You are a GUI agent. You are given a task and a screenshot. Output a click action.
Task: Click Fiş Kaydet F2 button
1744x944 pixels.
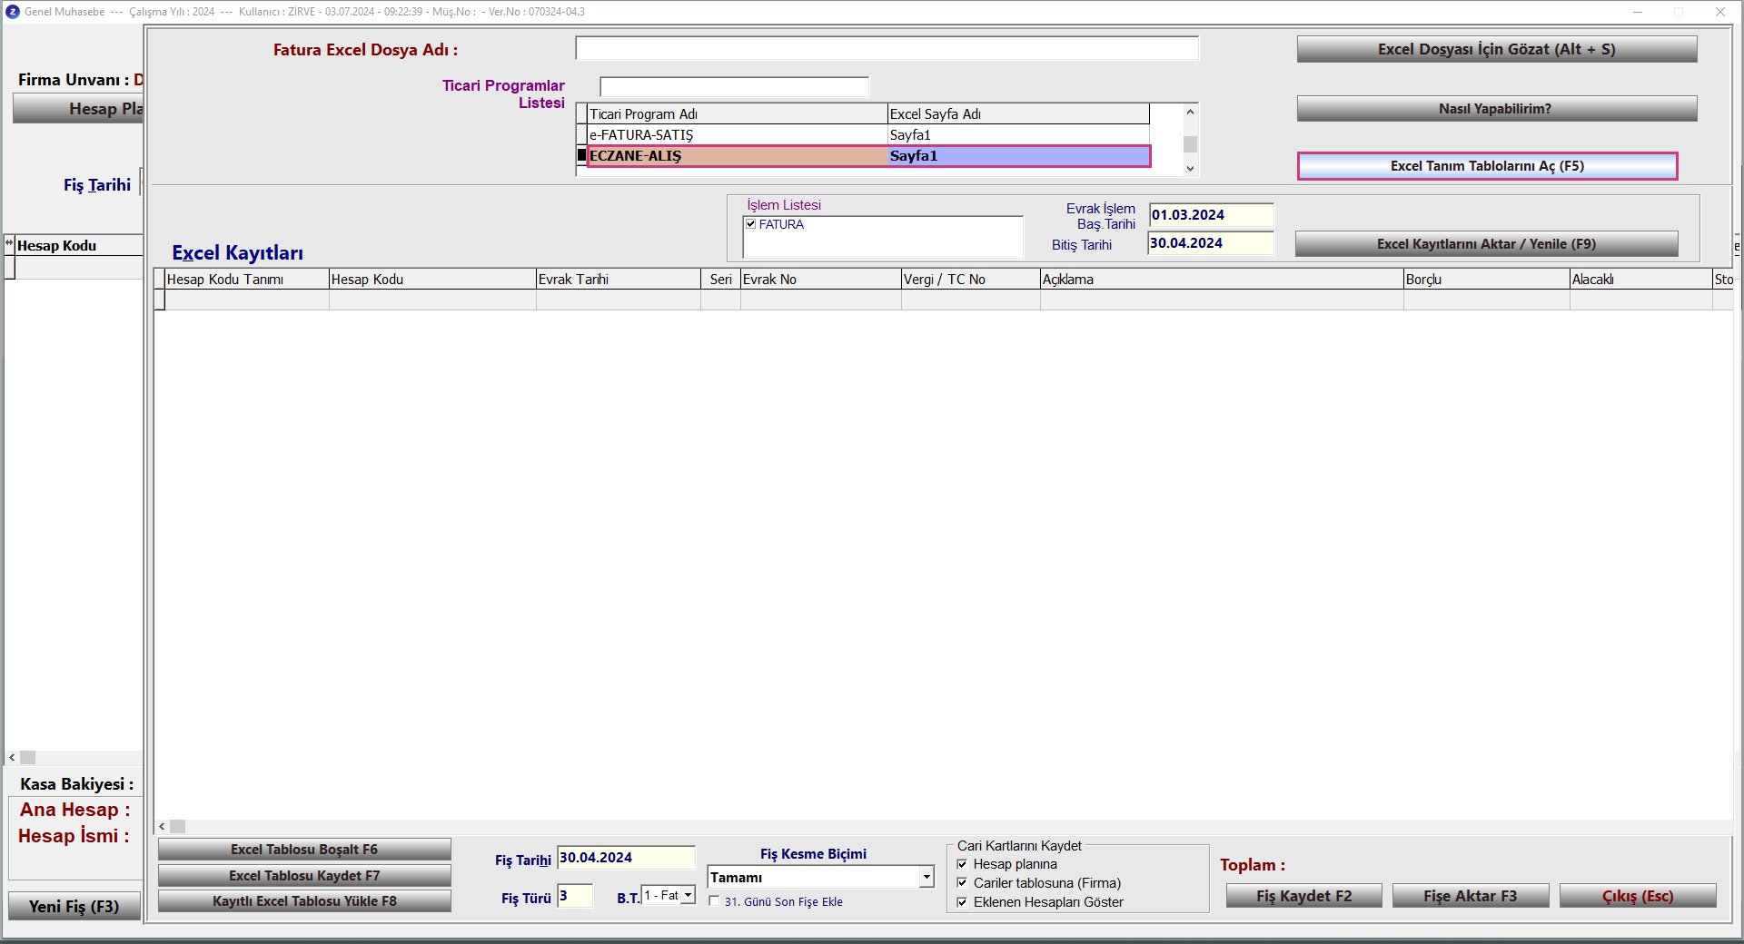coord(1303,896)
